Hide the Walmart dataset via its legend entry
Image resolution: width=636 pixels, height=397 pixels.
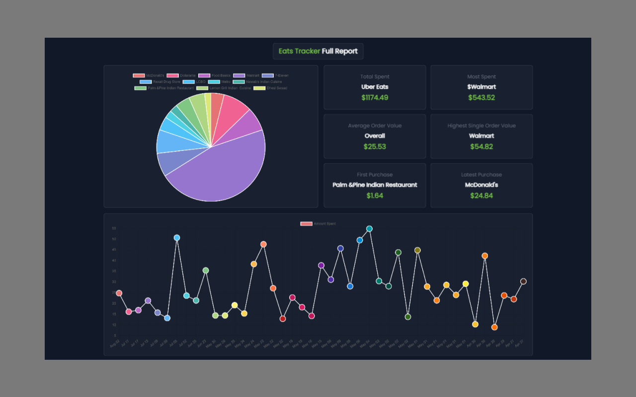[x=243, y=75]
